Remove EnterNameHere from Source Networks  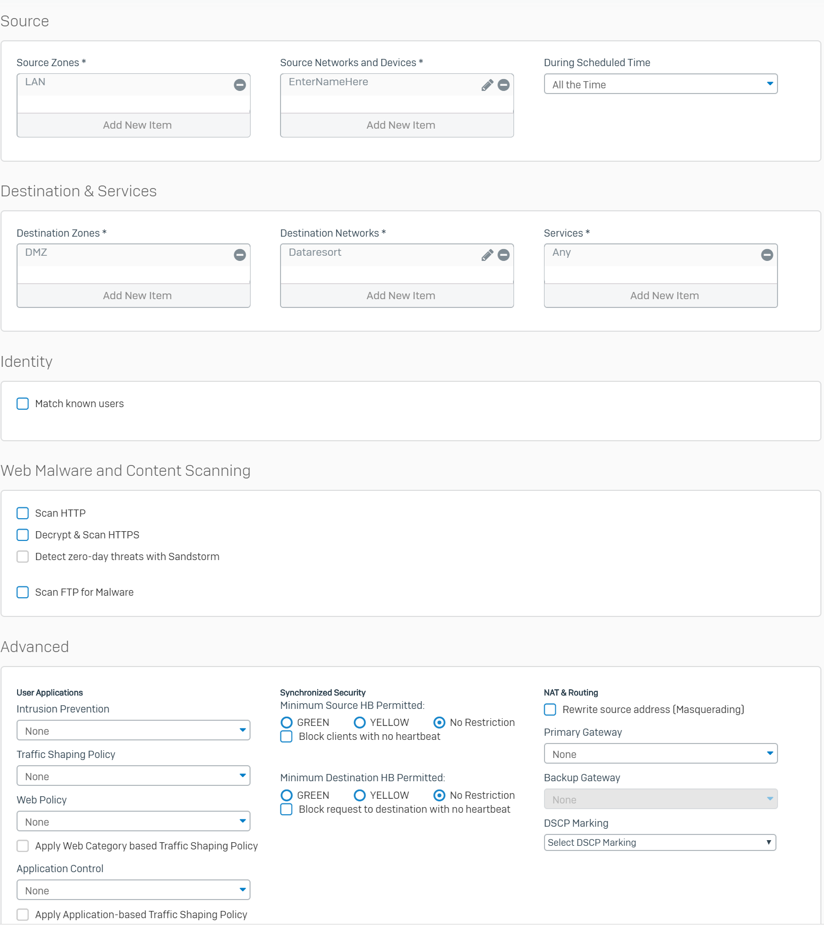pos(504,85)
